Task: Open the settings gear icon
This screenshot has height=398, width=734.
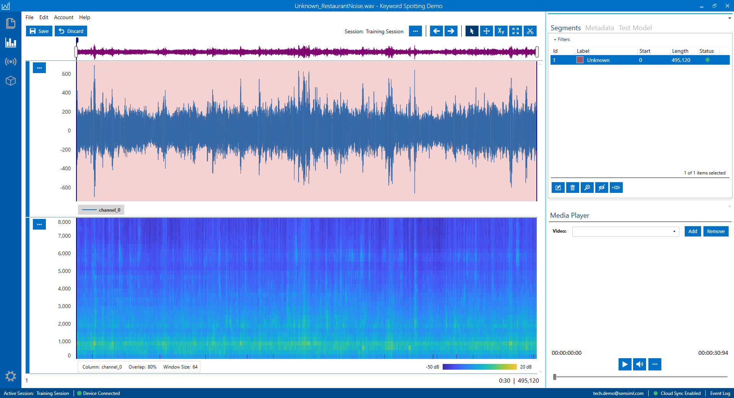Action: [x=11, y=376]
